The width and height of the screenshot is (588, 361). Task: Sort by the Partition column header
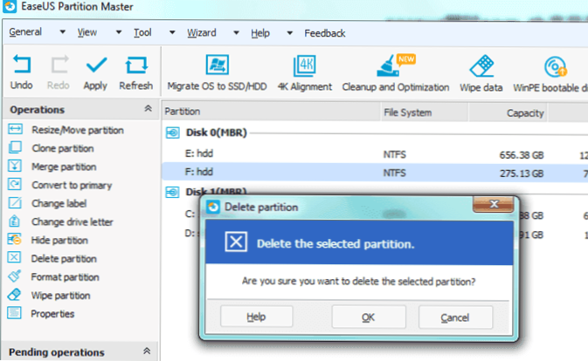point(271,112)
